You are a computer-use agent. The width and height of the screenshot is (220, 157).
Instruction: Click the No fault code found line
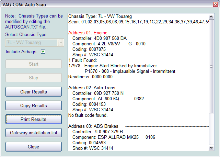coord(88,115)
